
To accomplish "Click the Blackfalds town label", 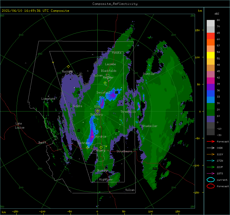I will [109, 71].
